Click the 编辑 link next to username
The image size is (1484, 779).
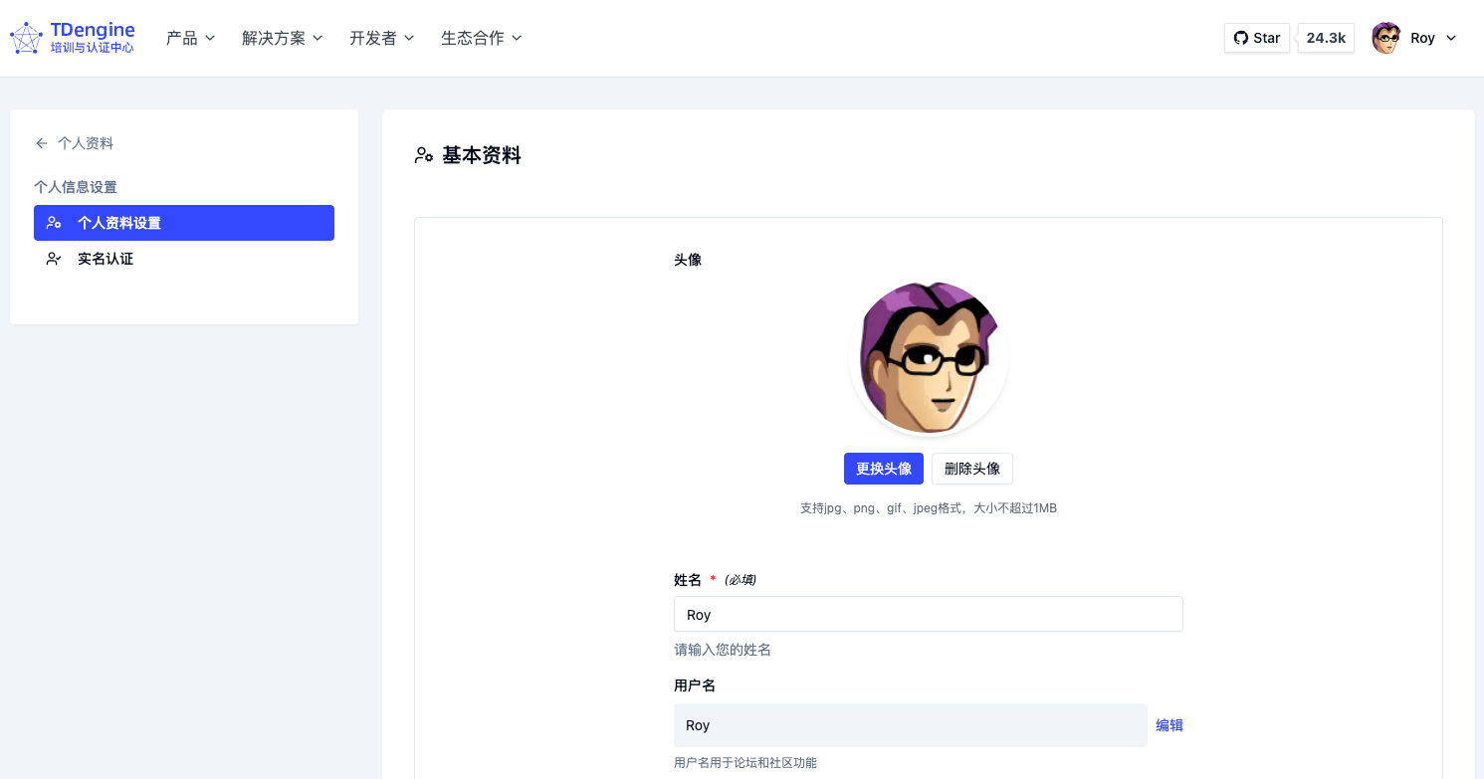pos(1168,725)
